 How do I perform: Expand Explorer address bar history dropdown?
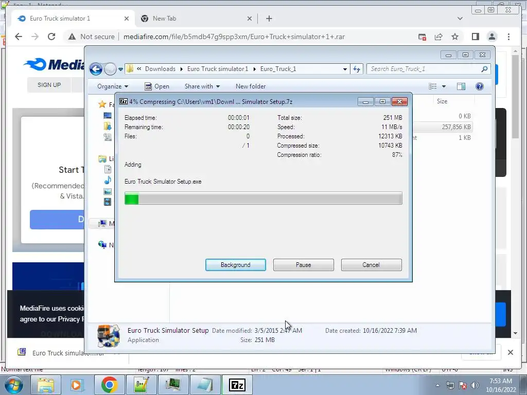(345, 69)
